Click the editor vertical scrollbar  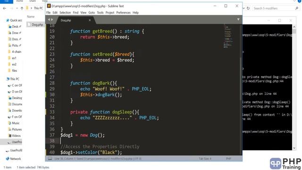click(240, 79)
